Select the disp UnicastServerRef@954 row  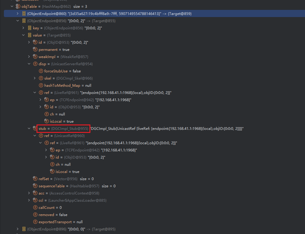coord(66,64)
